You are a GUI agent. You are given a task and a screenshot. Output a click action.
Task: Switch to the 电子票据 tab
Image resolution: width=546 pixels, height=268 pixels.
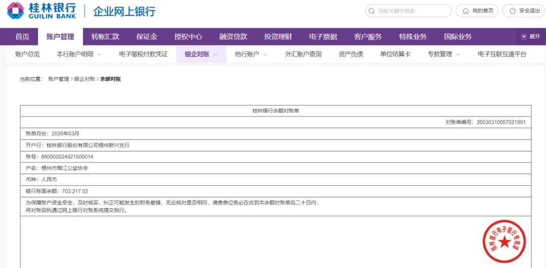(323, 36)
